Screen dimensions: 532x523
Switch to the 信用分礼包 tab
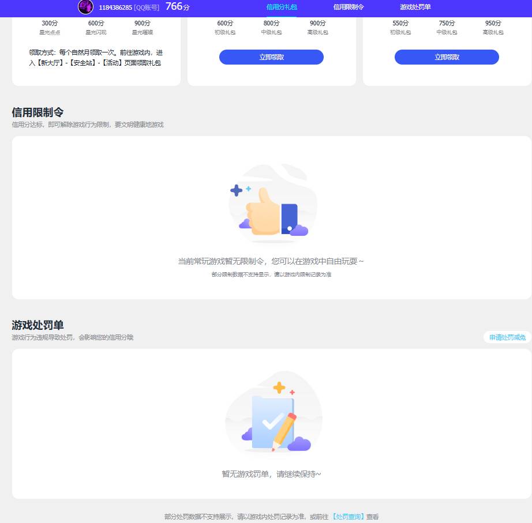pyautogui.click(x=281, y=7)
